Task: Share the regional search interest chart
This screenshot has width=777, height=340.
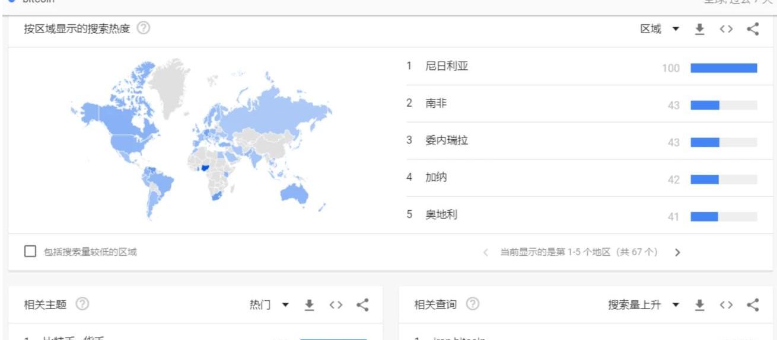Action: [753, 29]
